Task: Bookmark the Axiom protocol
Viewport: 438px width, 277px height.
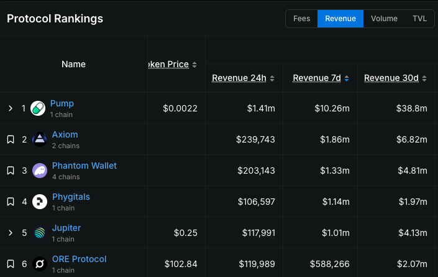Action: tap(11, 139)
